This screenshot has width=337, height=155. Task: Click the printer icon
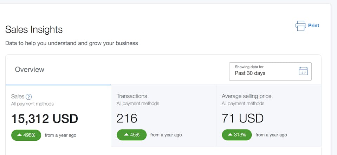click(x=300, y=26)
